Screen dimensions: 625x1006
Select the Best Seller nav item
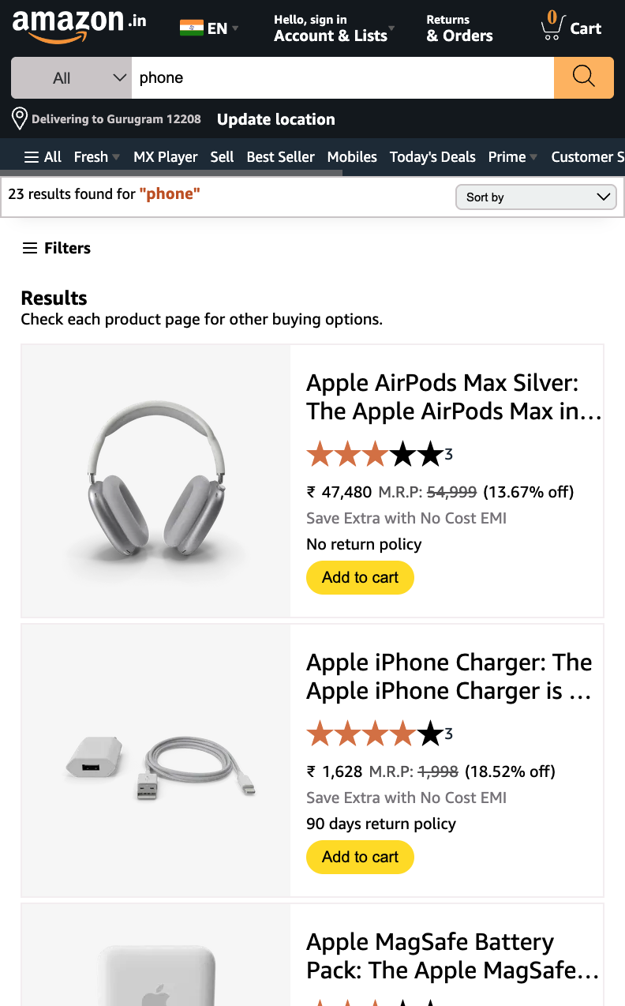pyautogui.click(x=280, y=156)
